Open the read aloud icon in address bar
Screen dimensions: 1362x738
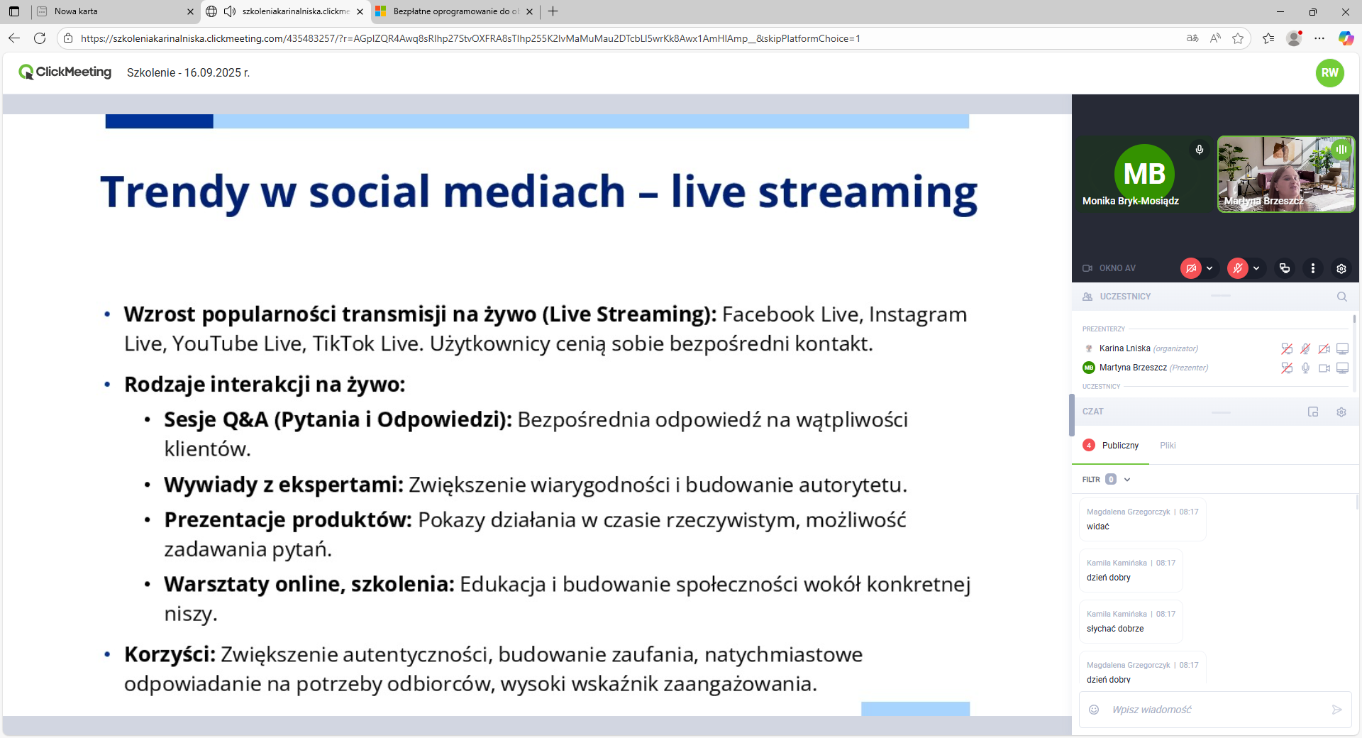[x=1215, y=38]
